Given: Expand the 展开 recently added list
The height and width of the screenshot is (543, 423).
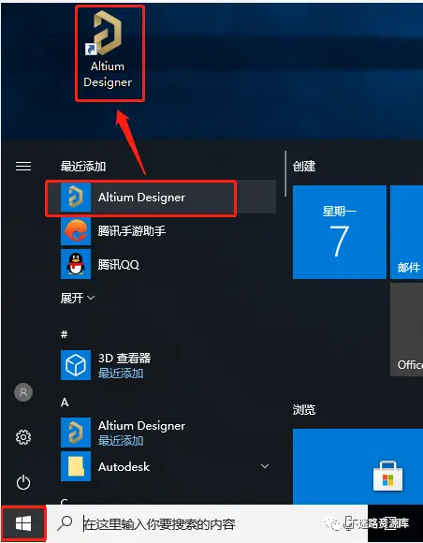Looking at the screenshot, I should click(x=77, y=298).
